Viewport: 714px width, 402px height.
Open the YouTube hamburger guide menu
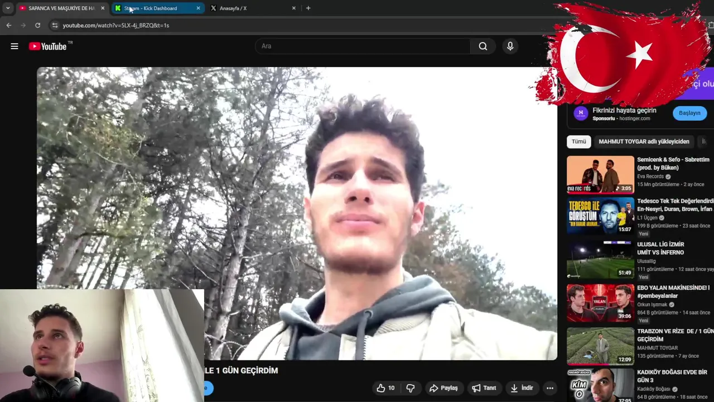tap(15, 46)
